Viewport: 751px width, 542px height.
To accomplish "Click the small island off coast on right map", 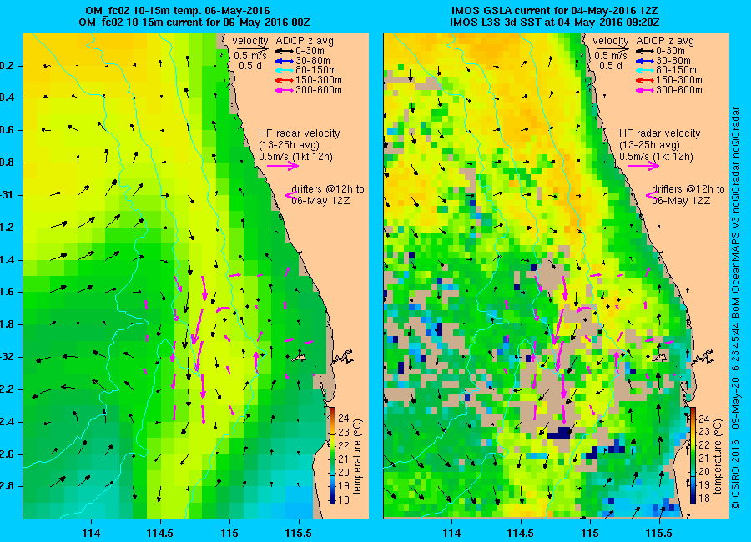I will (x=661, y=358).
